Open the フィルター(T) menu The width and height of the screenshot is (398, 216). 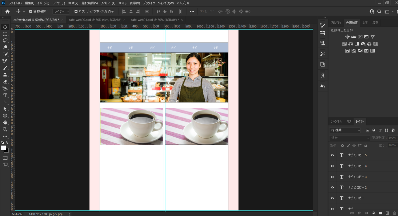[x=108, y=3]
